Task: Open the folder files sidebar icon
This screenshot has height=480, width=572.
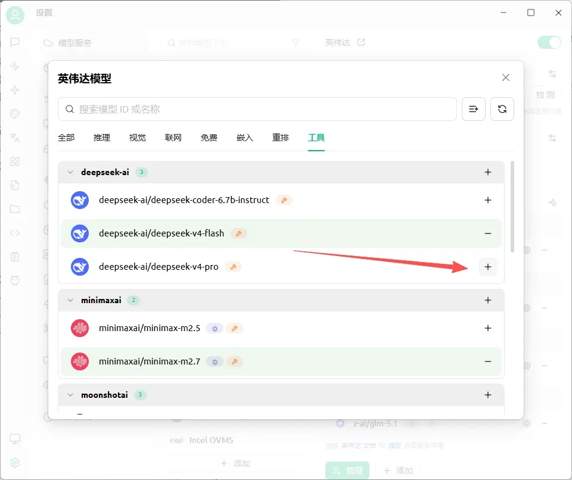Action: click(x=15, y=209)
